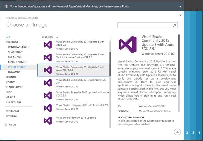Select WINDOWS SERVER category

tap(19, 47)
